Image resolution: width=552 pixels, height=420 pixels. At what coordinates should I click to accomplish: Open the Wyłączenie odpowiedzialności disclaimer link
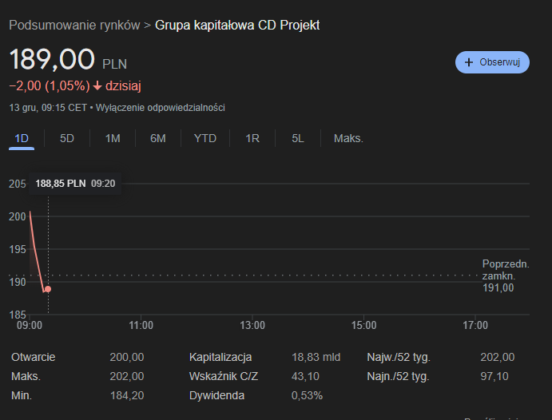[160, 107]
